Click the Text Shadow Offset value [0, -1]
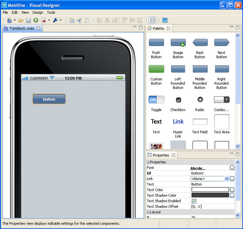 [x=196, y=207]
